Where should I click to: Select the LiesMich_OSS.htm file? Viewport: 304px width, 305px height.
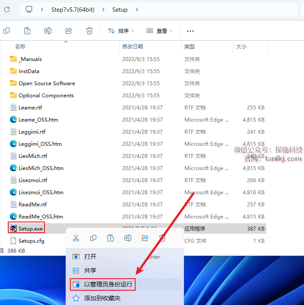[x=37, y=168]
